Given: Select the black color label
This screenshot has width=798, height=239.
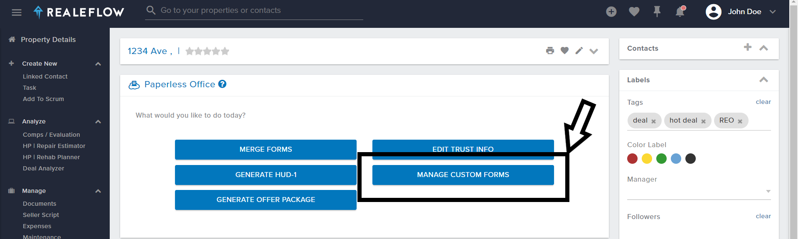Looking at the screenshot, I should pyautogui.click(x=690, y=158).
